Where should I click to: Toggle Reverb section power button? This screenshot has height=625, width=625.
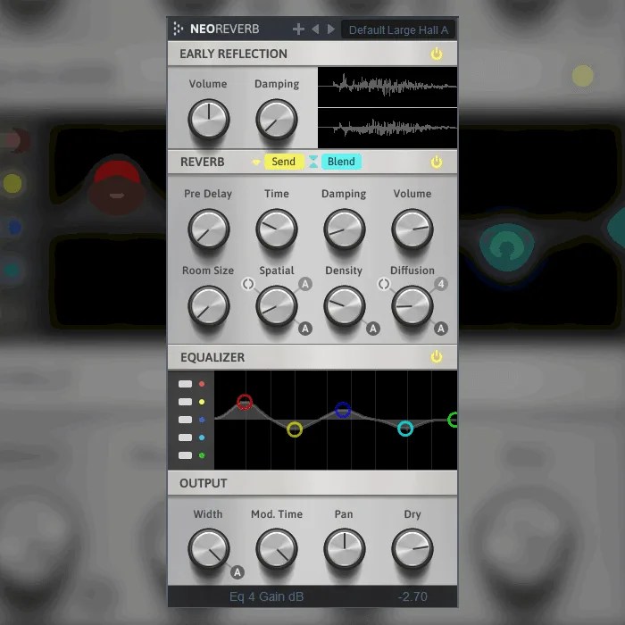[x=437, y=162]
